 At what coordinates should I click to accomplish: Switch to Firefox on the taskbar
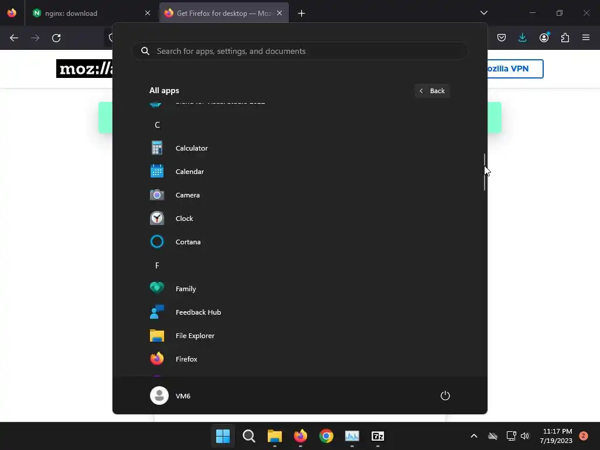pyautogui.click(x=301, y=436)
